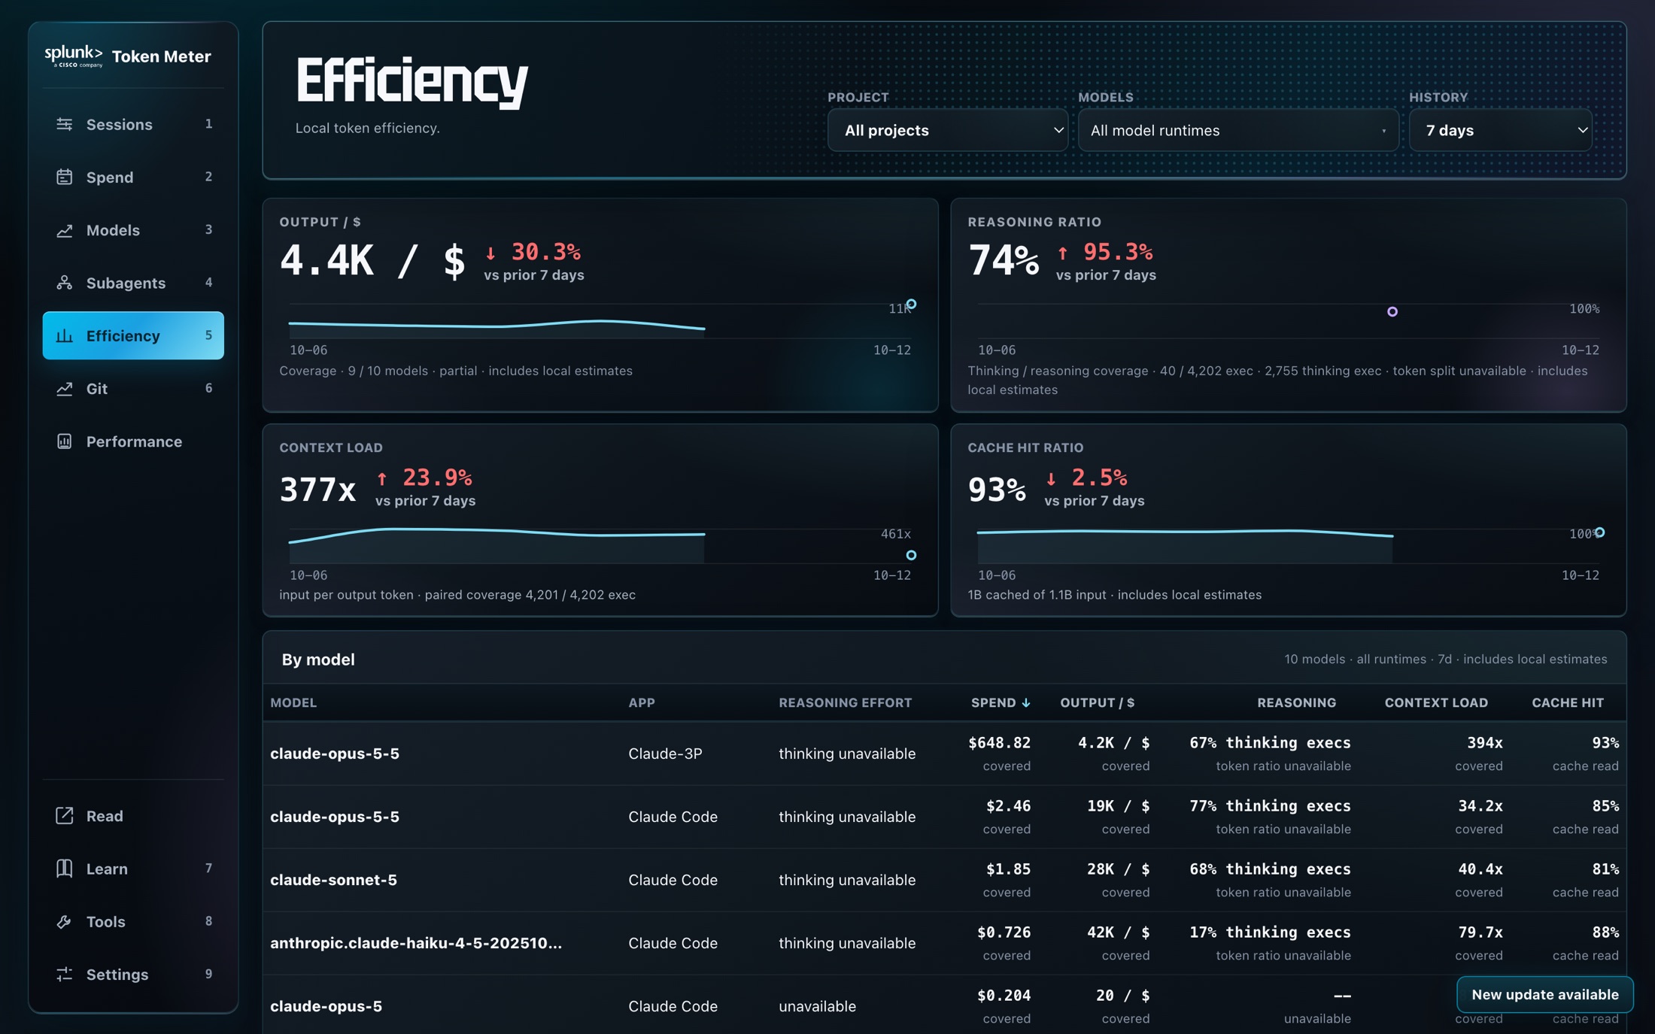Click the $0.726 spend value
Screen dimensions: 1655x1034
1004,932
